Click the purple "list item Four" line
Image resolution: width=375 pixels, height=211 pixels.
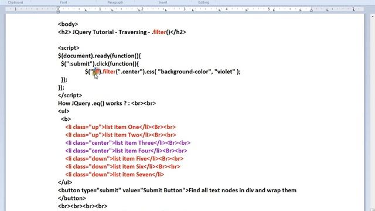(x=126, y=151)
